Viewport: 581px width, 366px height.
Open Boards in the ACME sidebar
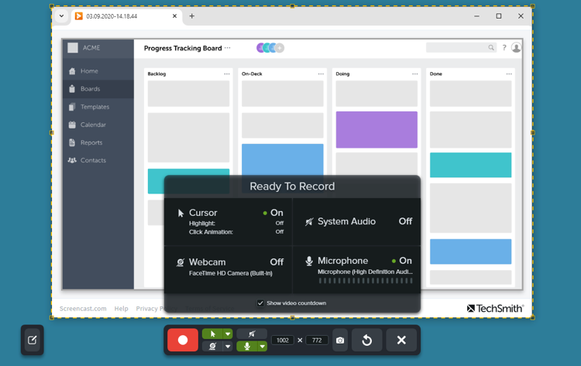(90, 89)
